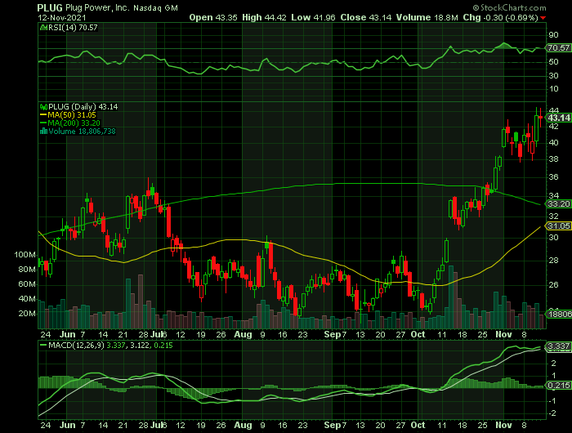Click the PLUG (Daily) 43.14 legend
The width and height of the screenshot is (572, 433).
pyautogui.click(x=83, y=107)
